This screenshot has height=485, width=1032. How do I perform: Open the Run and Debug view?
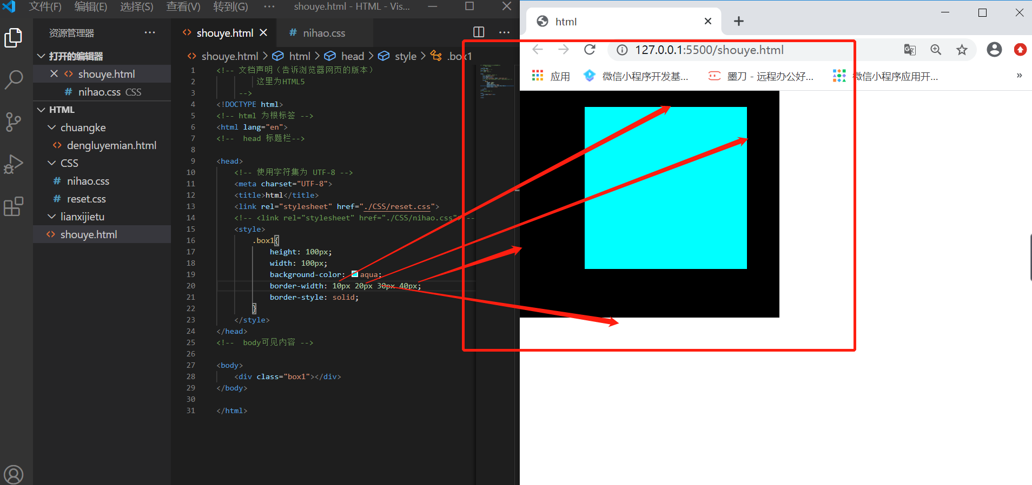pos(13,164)
